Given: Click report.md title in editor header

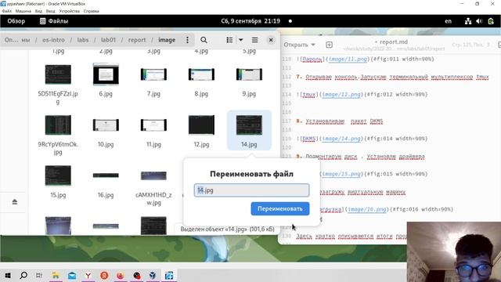Looking at the screenshot, I should (x=394, y=42).
